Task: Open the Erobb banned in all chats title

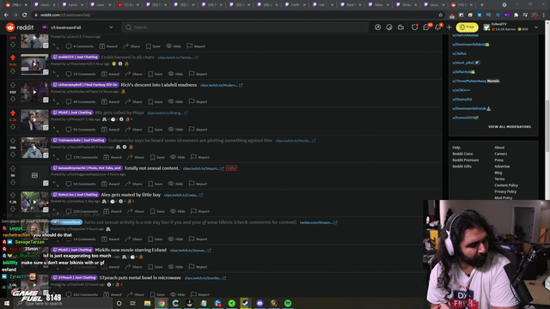Action: [128, 57]
